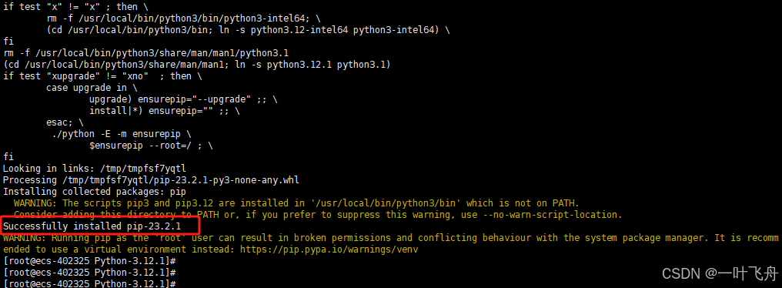Screen dimensions: 782x288
Task: Click the rm -f python3.1 man page line
Action: click(x=146, y=53)
